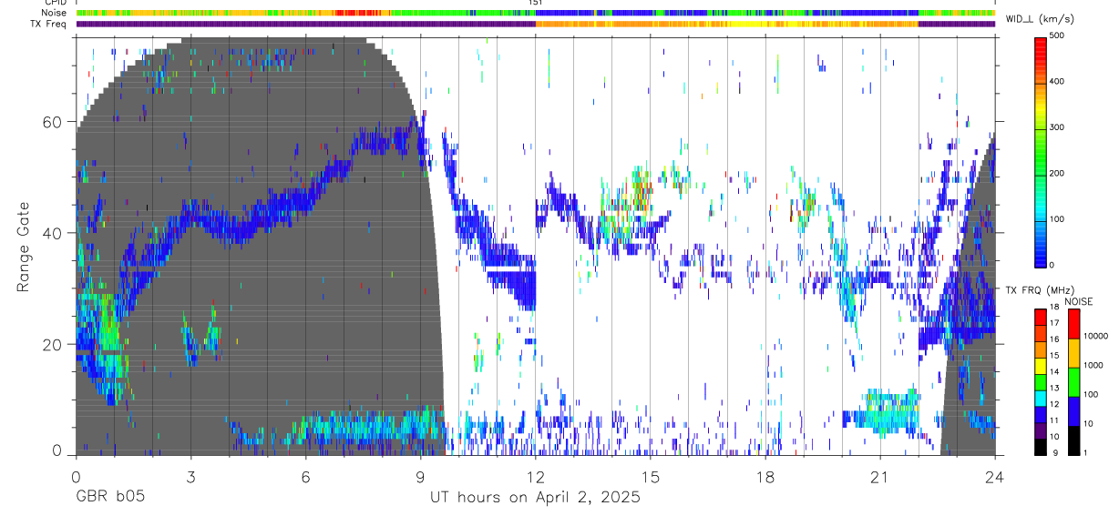Click the 'NOISE' legend title
The width and height of the screenshot is (1119, 516).
[1079, 301]
